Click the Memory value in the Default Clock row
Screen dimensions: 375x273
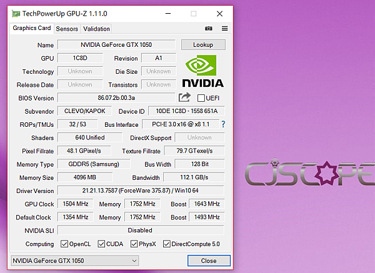tap(142, 217)
